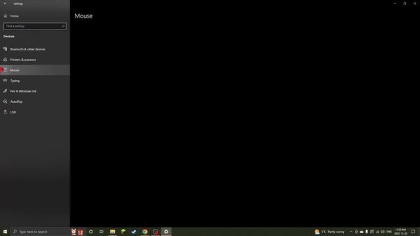Viewport: 420px width, 236px height.
Task: Open the taskbar clock and date
Action: coord(401,231)
